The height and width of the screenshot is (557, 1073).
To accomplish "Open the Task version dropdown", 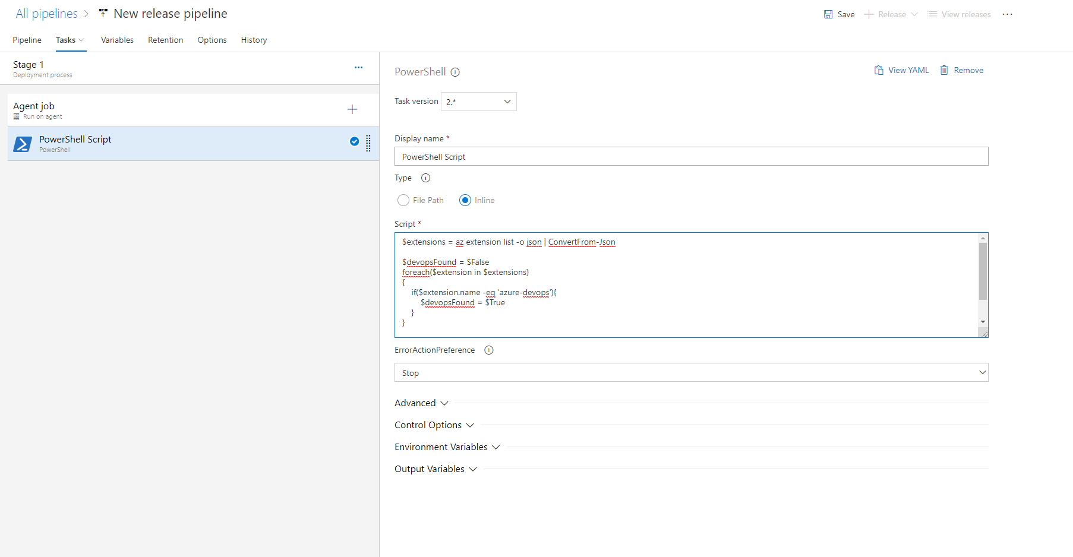I will [478, 102].
